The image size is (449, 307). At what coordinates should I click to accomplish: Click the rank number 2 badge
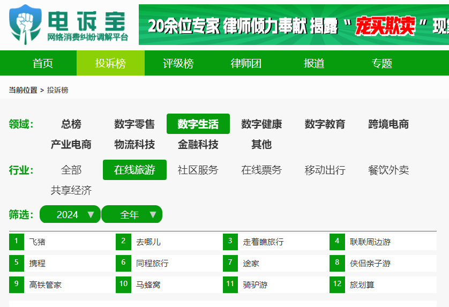(x=123, y=242)
